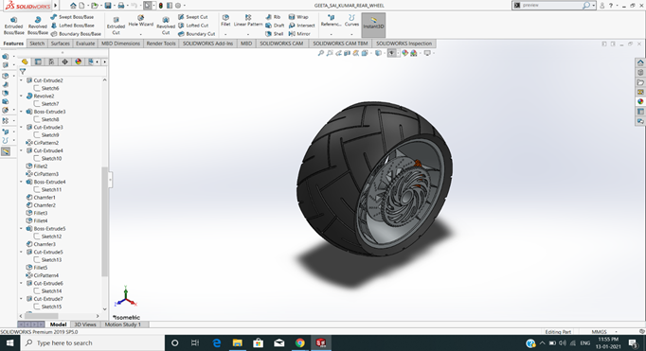Open the edit appearance color wheel icon
The image size is (646, 351).
click(404, 53)
